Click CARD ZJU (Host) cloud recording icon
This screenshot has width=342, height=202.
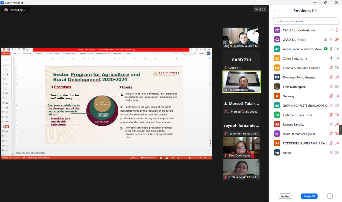[326, 40]
